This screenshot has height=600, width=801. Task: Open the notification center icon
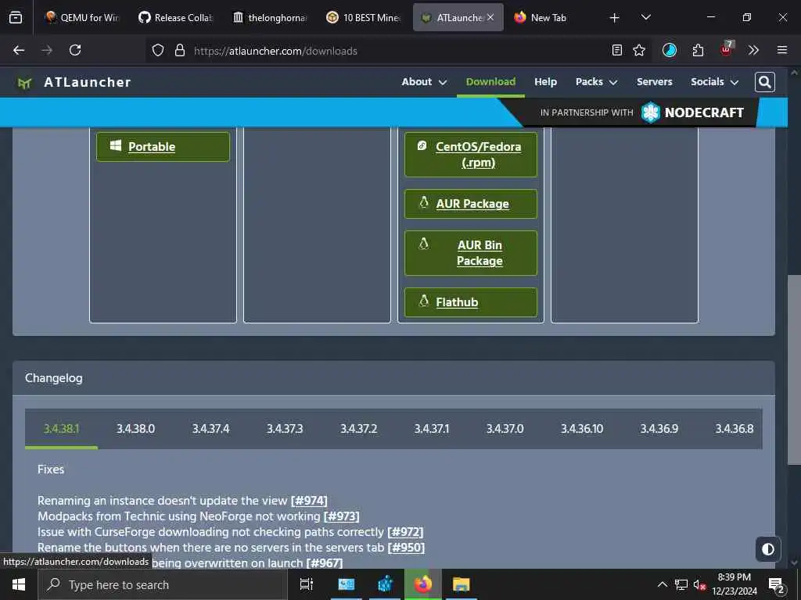click(777, 584)
